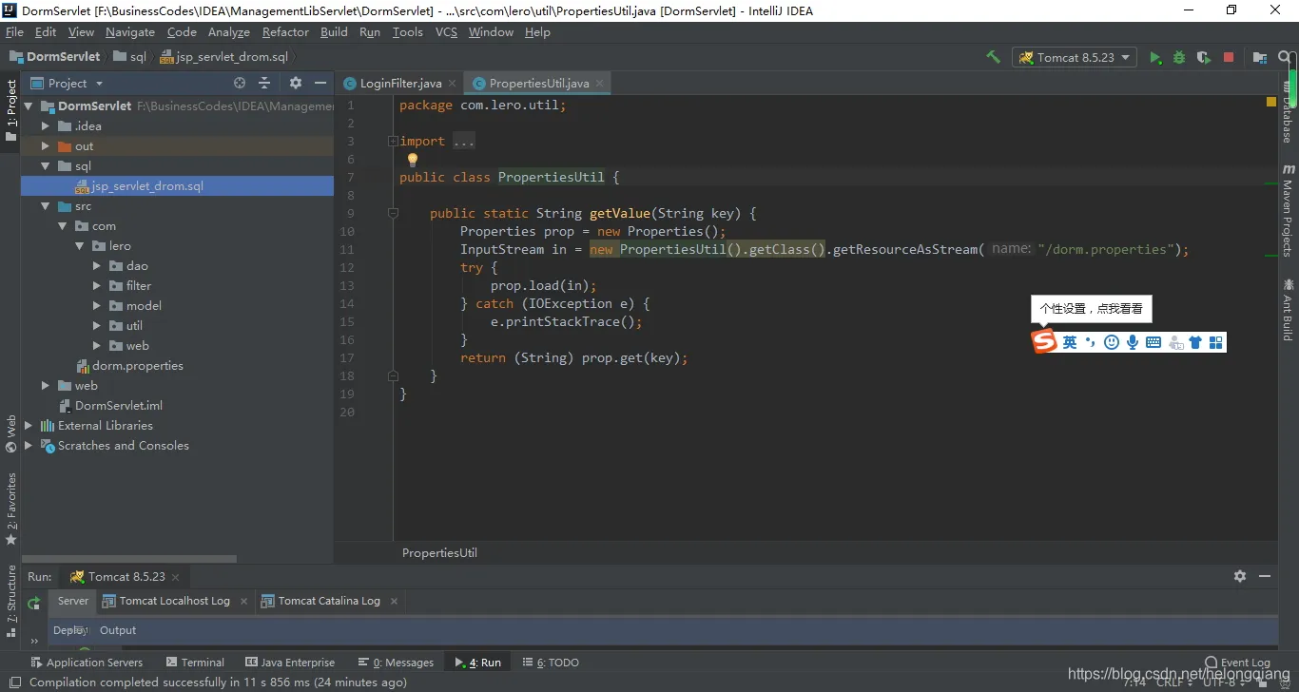Switch to Tomcat Catalina Log tab

[329, 601]
